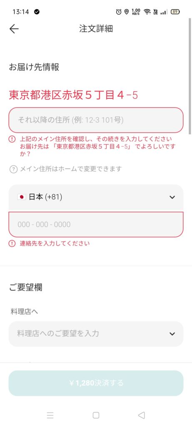Screen dimensions: 192x427
Task: Tap the ¥1,280決済する payment button
Action: pyautogui.click(x=96, y=383)
